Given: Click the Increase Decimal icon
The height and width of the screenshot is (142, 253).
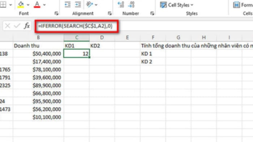Looking at the screenshot, I should coord(121,5).
